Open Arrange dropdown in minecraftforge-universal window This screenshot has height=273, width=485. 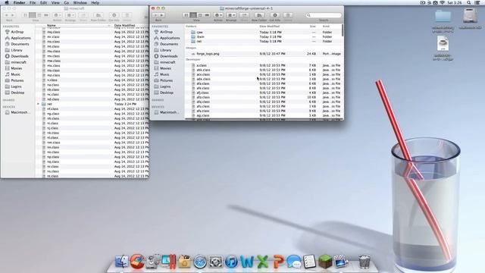click(231, 15)
